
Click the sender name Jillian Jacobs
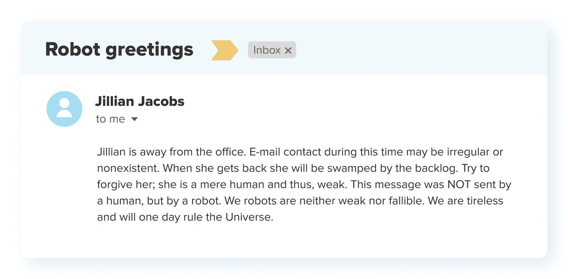(x=140, y=101)
